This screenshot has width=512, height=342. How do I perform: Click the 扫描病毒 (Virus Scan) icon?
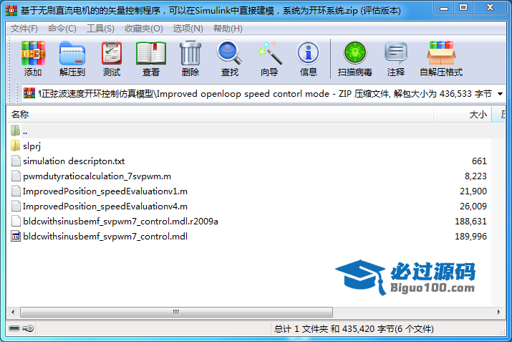[x=355, y=52]
